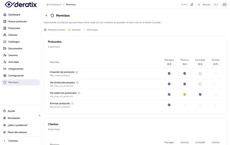Image resolution: width=230 pixels, height=145 pixels.
Task: Click the home icon in the breadcrumb
Action: tap(47, 5)
